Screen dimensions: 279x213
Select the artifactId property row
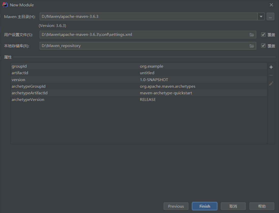click(x=139, y=73)
